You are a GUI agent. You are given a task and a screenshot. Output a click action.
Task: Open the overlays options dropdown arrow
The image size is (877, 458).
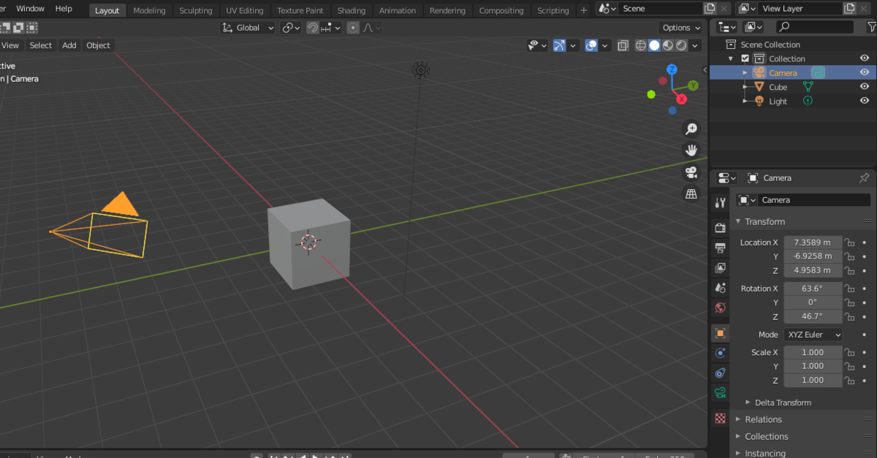click(x=605, y=45)
